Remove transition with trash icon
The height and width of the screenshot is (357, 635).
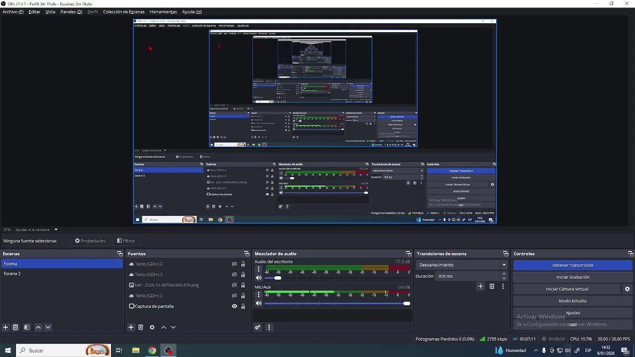(x=492, y=286)
